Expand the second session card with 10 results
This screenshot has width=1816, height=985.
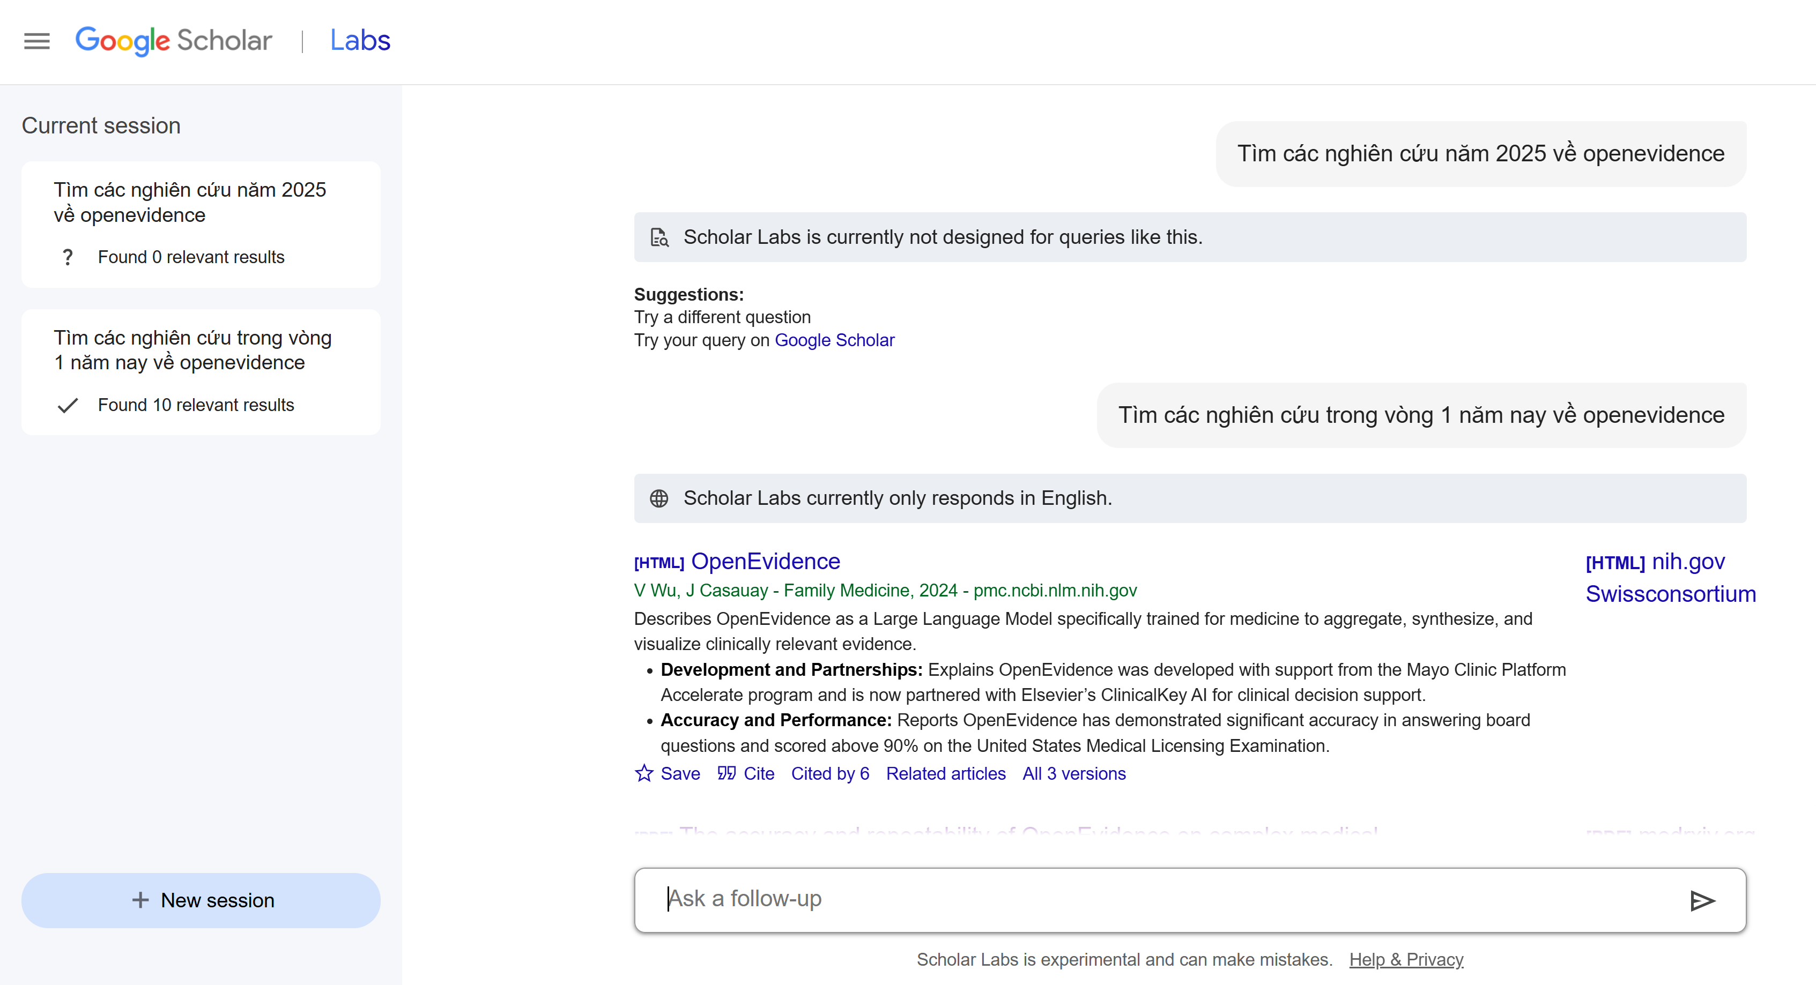[x=201, y=372]
